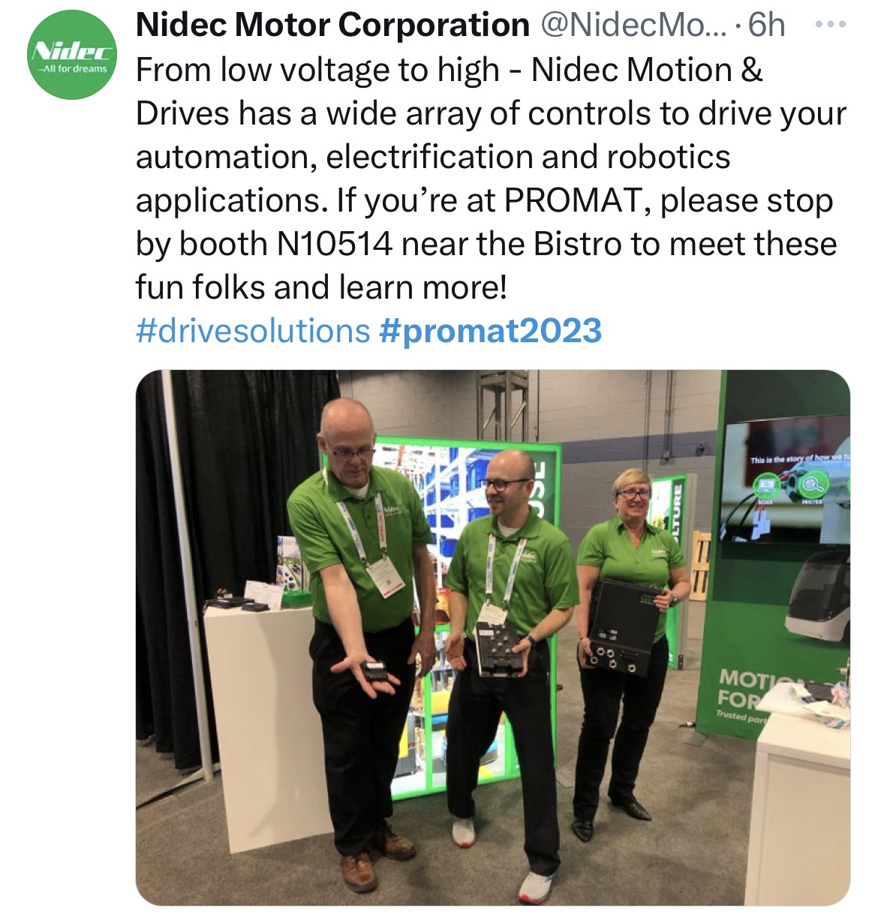This screenshot has width=878, height=920.
Task: Open the #drivesolutions hashtag
Action: coord(253,331)
